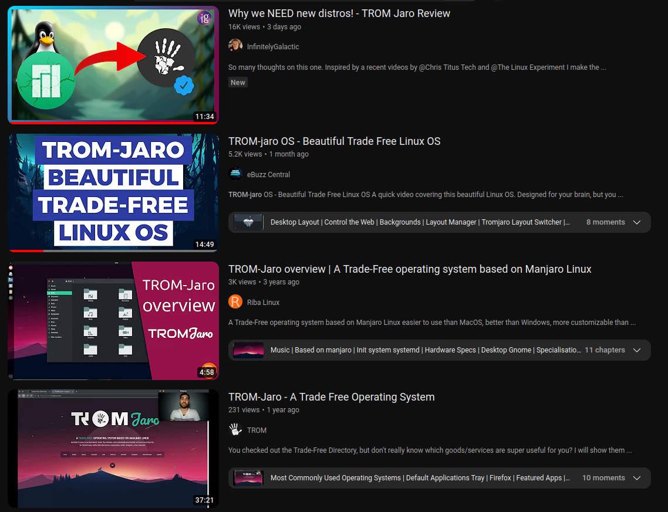Click the "8 moments" label
Screen dimensions: 668x512
[x=605, y=222]
